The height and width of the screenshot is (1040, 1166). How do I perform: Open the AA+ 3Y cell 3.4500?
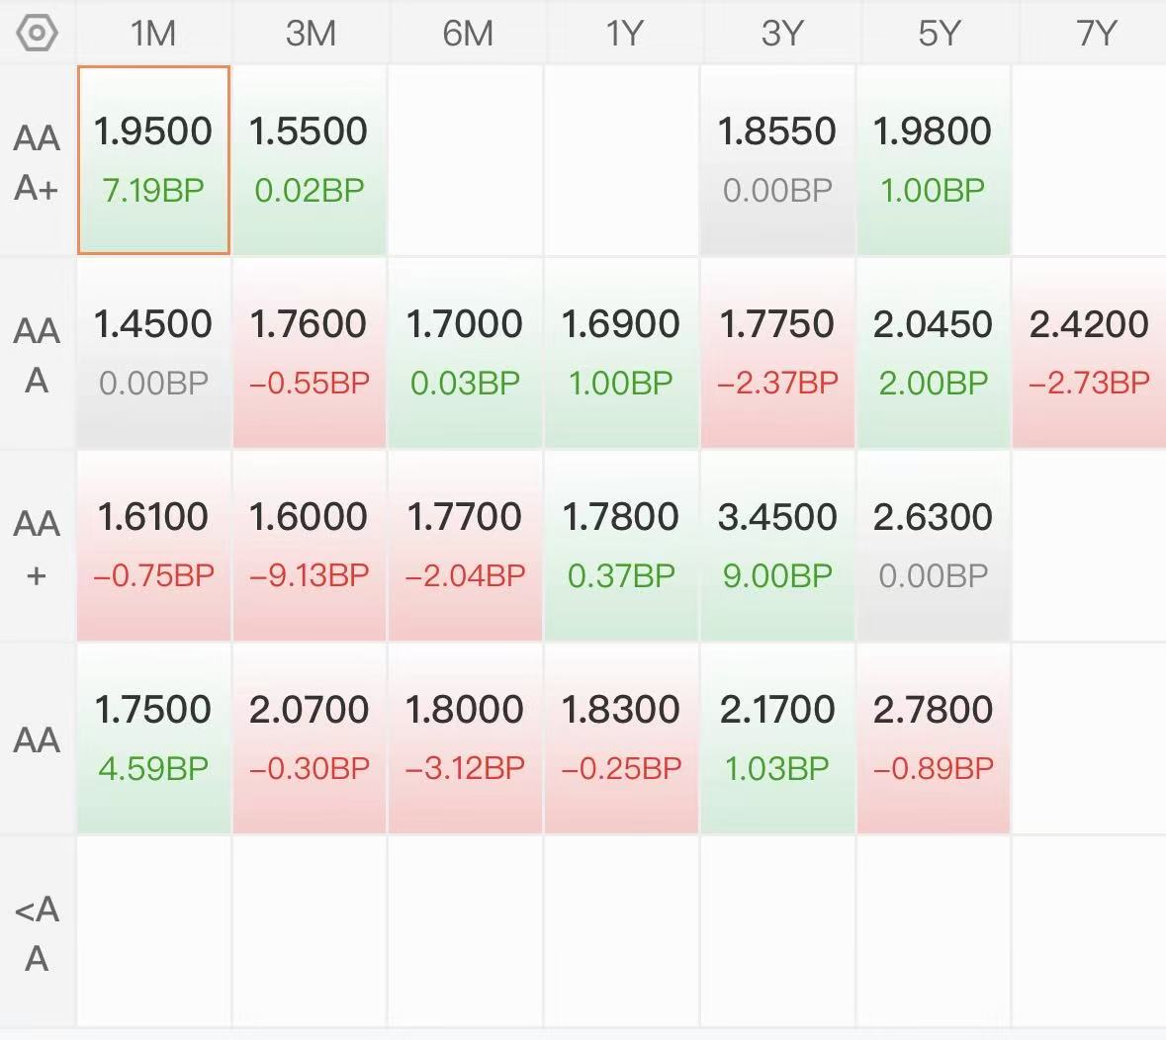[x=778, y=546]
